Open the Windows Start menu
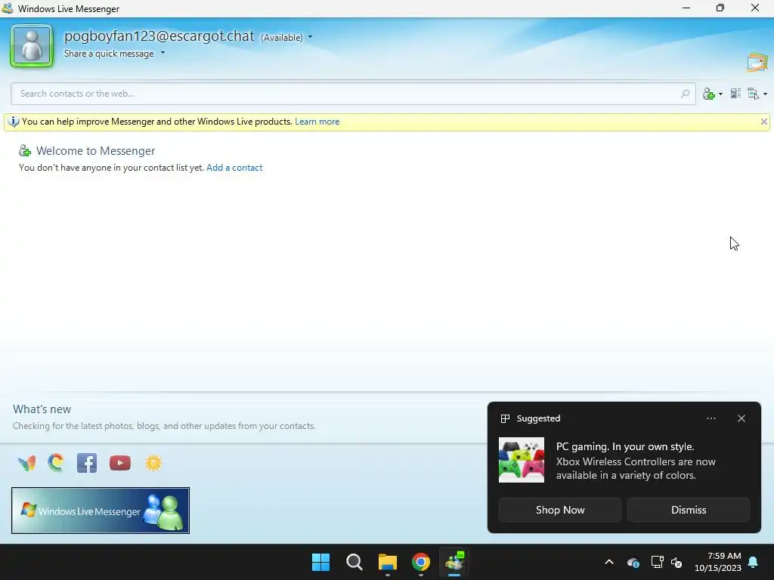The image size is (774, 580). click(320, 562)
